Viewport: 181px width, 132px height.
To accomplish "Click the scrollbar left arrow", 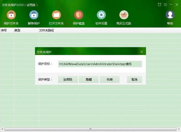I will pos(2,129).
